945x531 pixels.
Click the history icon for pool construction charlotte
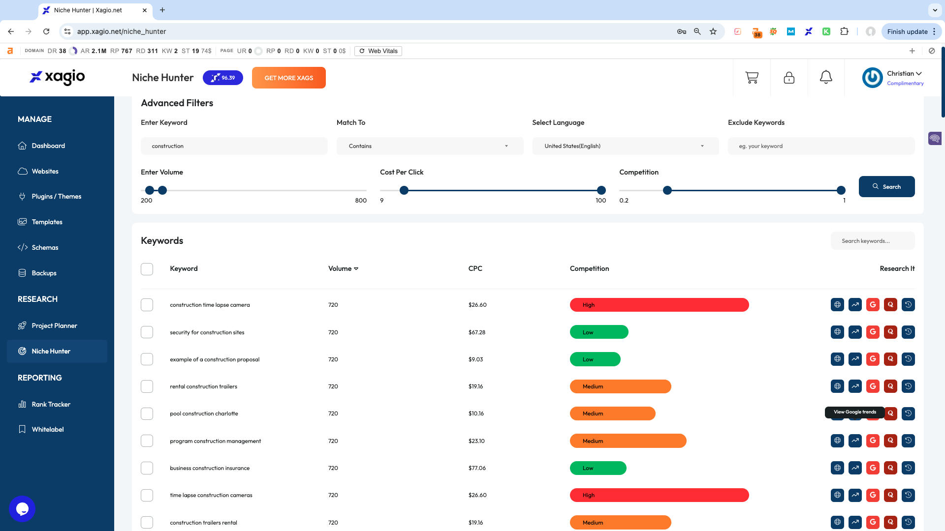[908, 413]
